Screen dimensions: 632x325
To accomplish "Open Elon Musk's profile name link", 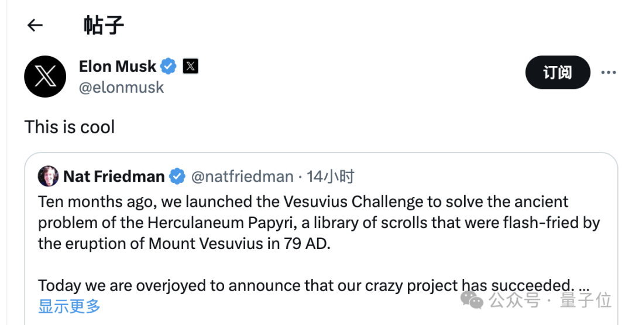I will point(118,67).
